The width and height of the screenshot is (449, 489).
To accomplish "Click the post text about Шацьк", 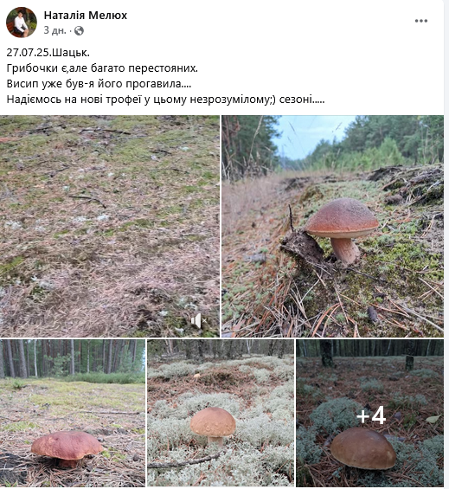I will click(48, 53).
